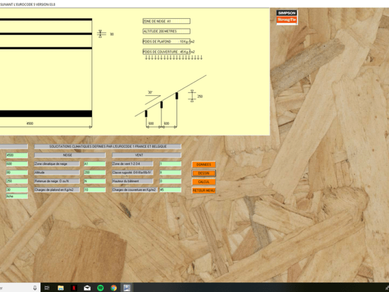Edit the snow climatic zone field A1
This screenshot has width=389, height=292.
(94, 164)
